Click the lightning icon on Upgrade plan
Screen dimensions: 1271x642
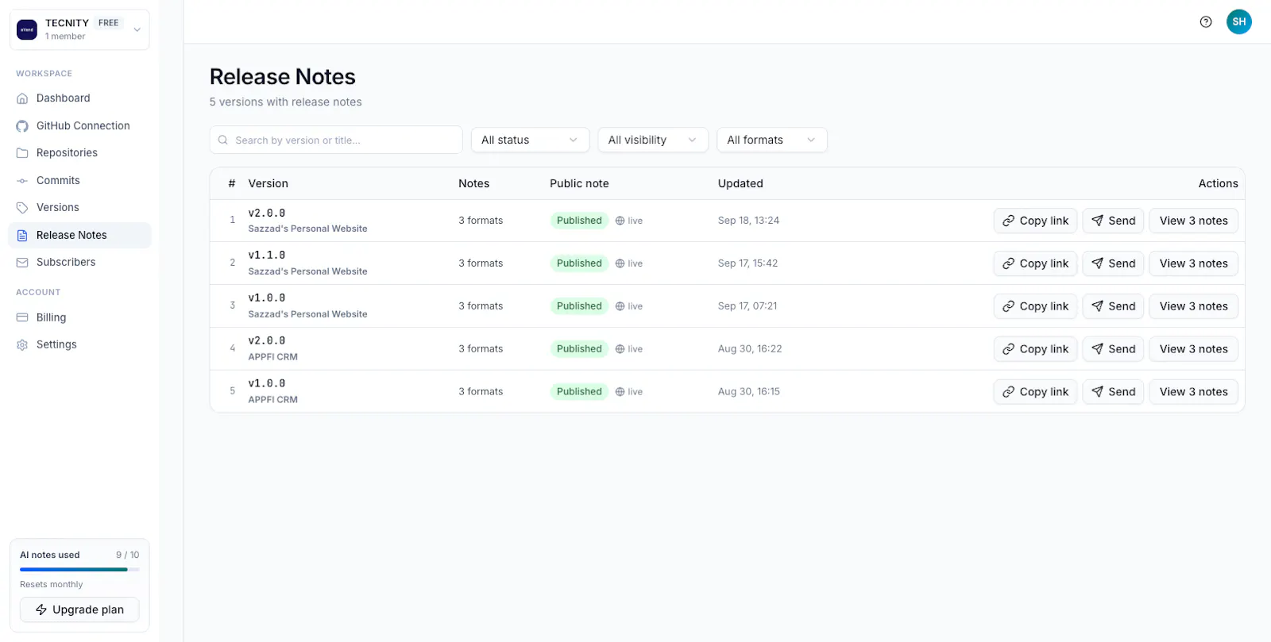[x=41, y=609]
